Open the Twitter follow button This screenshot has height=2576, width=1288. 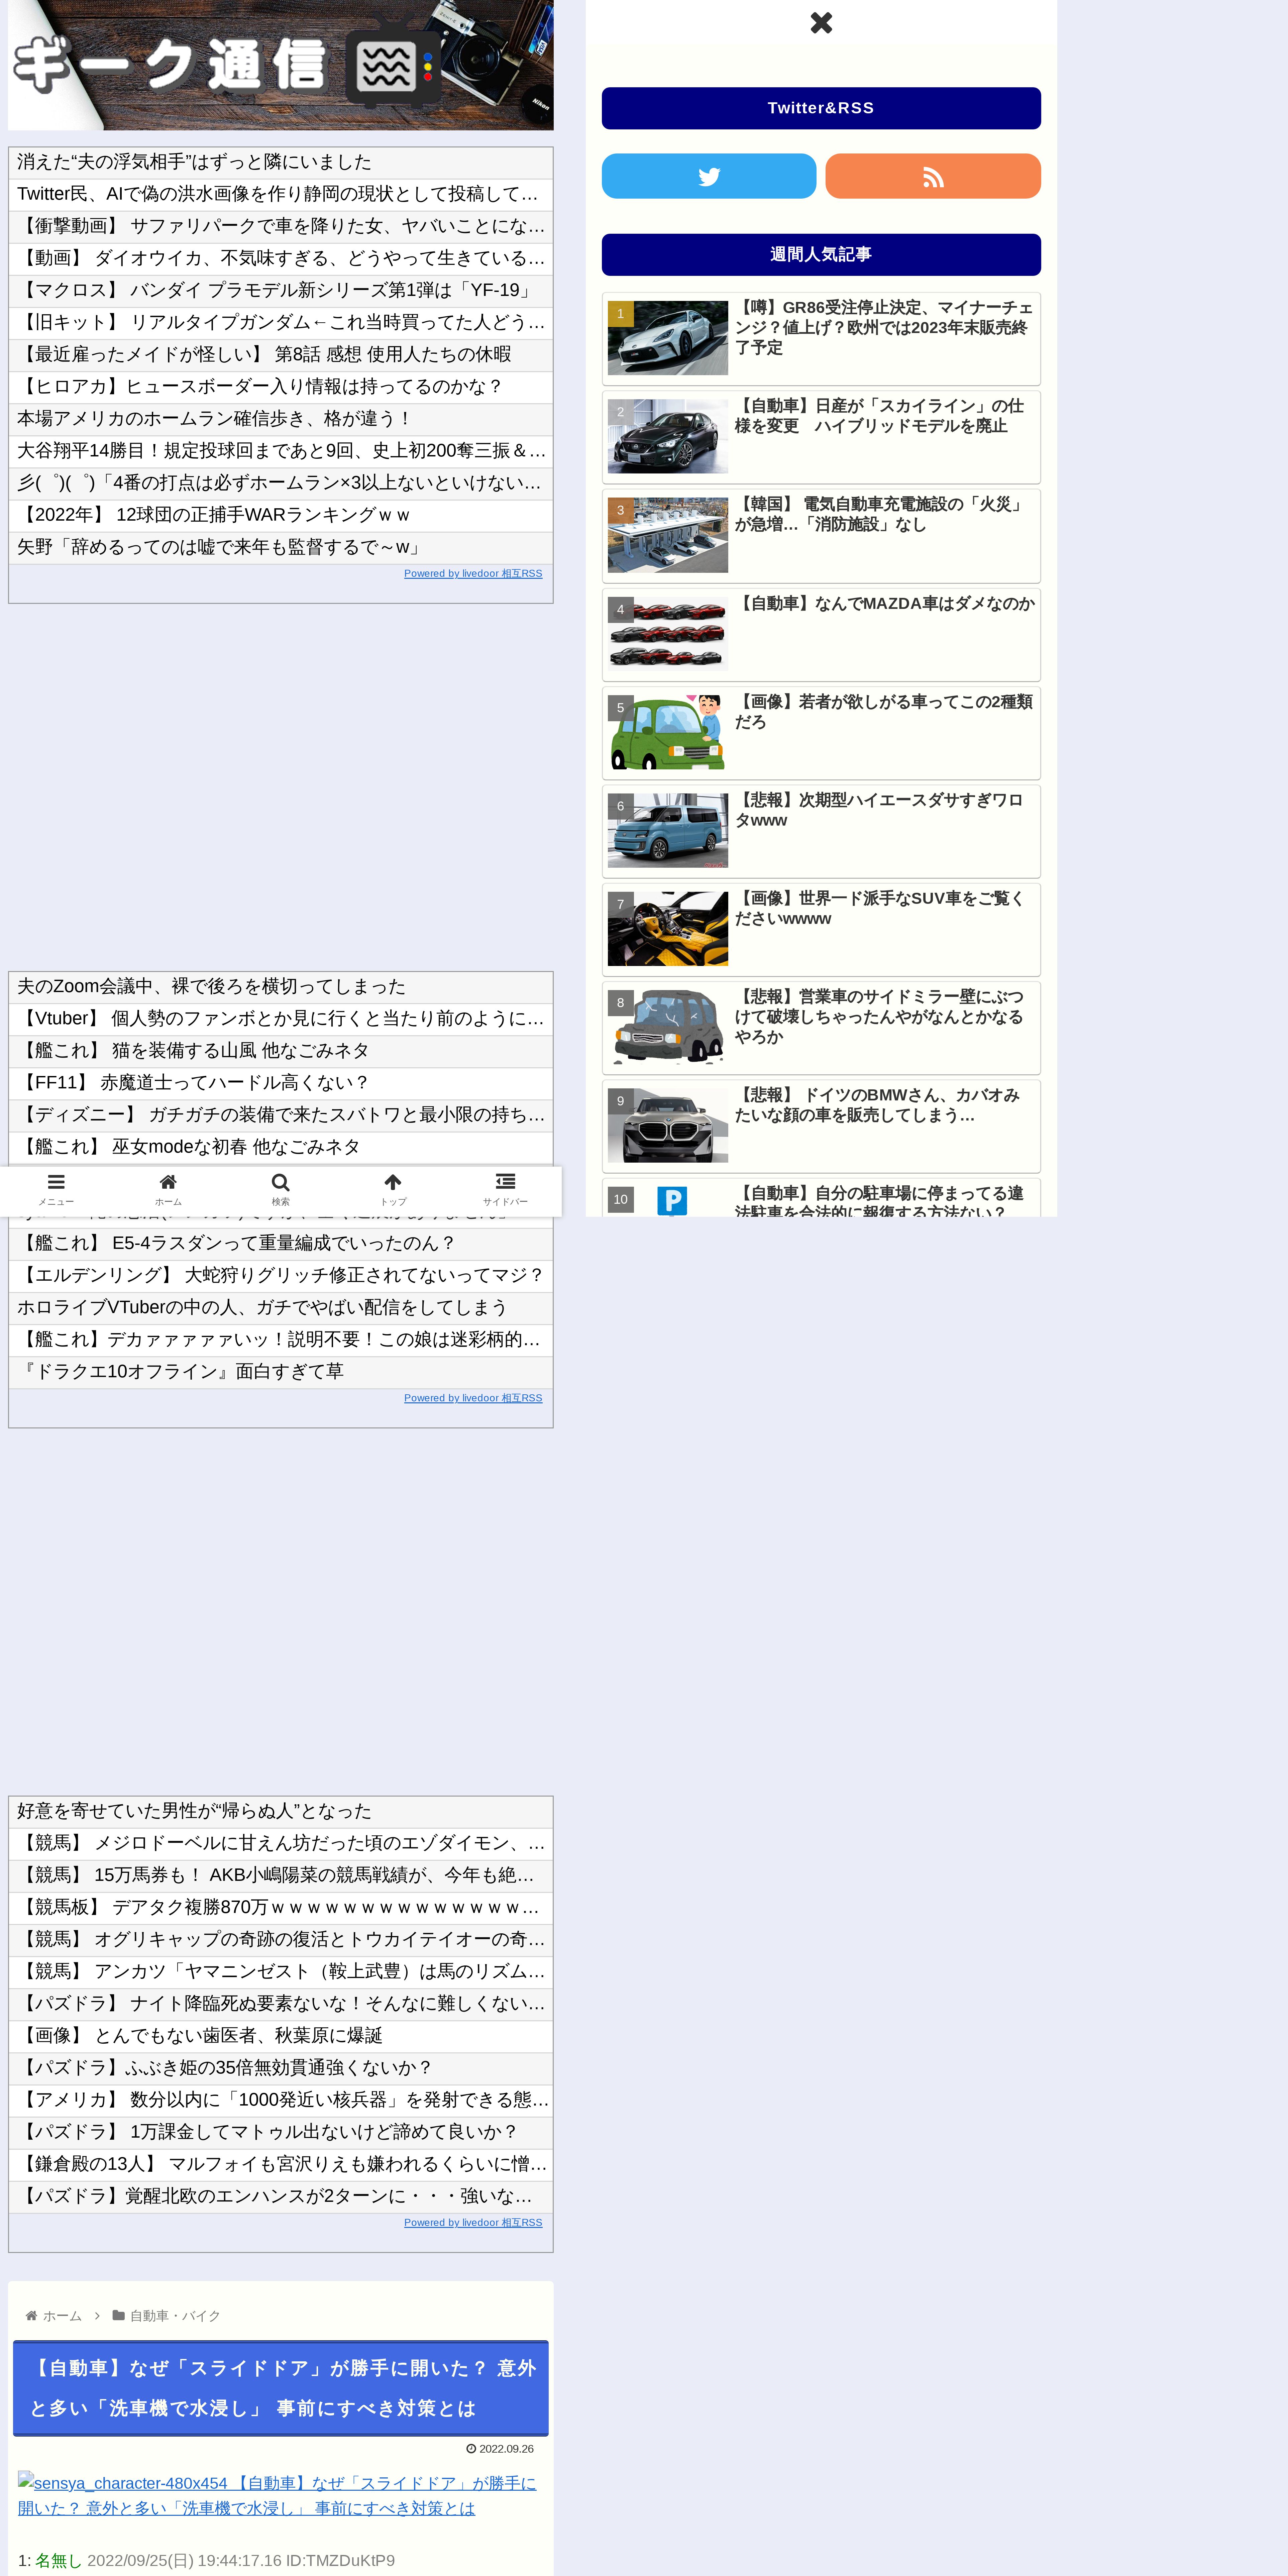(x=709, y=176)
